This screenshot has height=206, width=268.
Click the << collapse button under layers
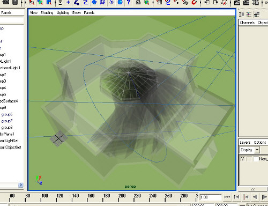pyautogui.click(x=252, y=189)
